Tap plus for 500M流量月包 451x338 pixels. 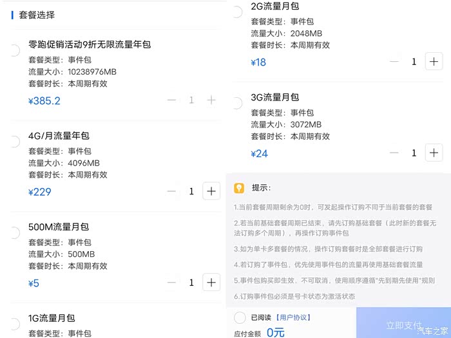click(x=211, y=283)
